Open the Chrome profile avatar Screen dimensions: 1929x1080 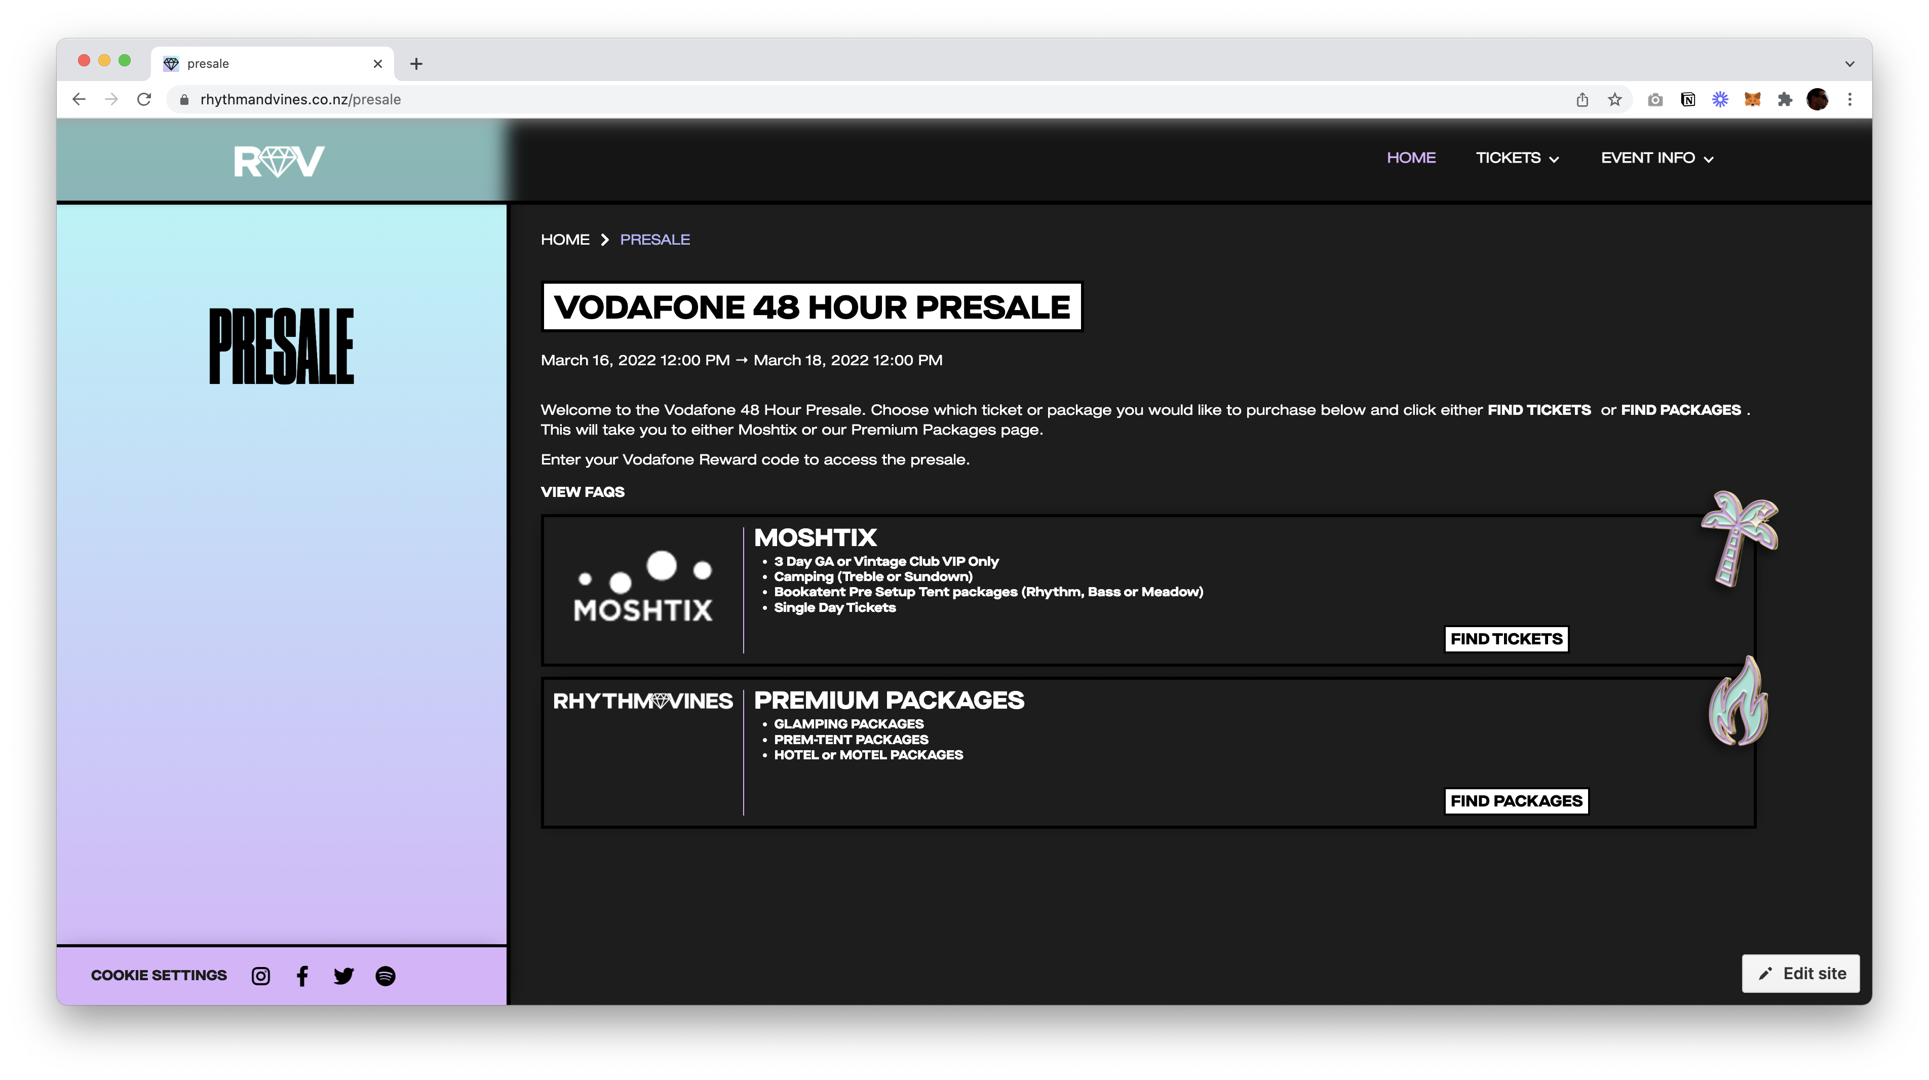(x=1818, y=99)
